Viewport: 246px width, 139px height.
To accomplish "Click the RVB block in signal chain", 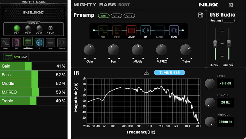I will (x=174, y=30).
